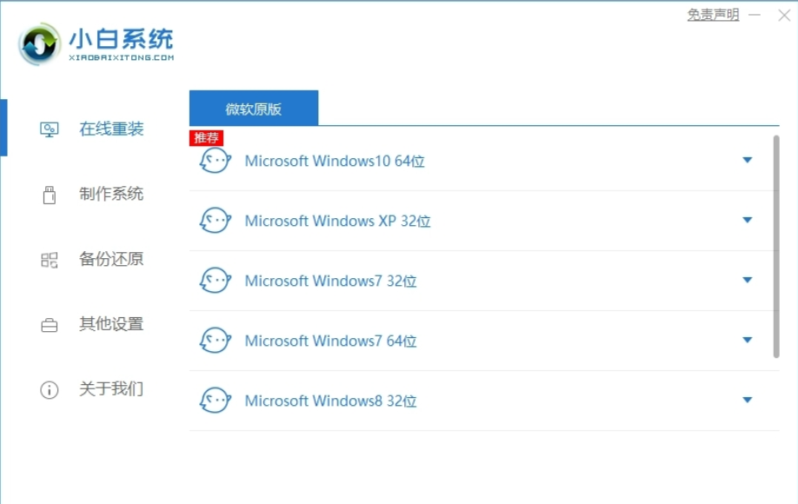
Task: Click the ghost icon beside Windows XP 32位
Action: (x=216, y=221)
